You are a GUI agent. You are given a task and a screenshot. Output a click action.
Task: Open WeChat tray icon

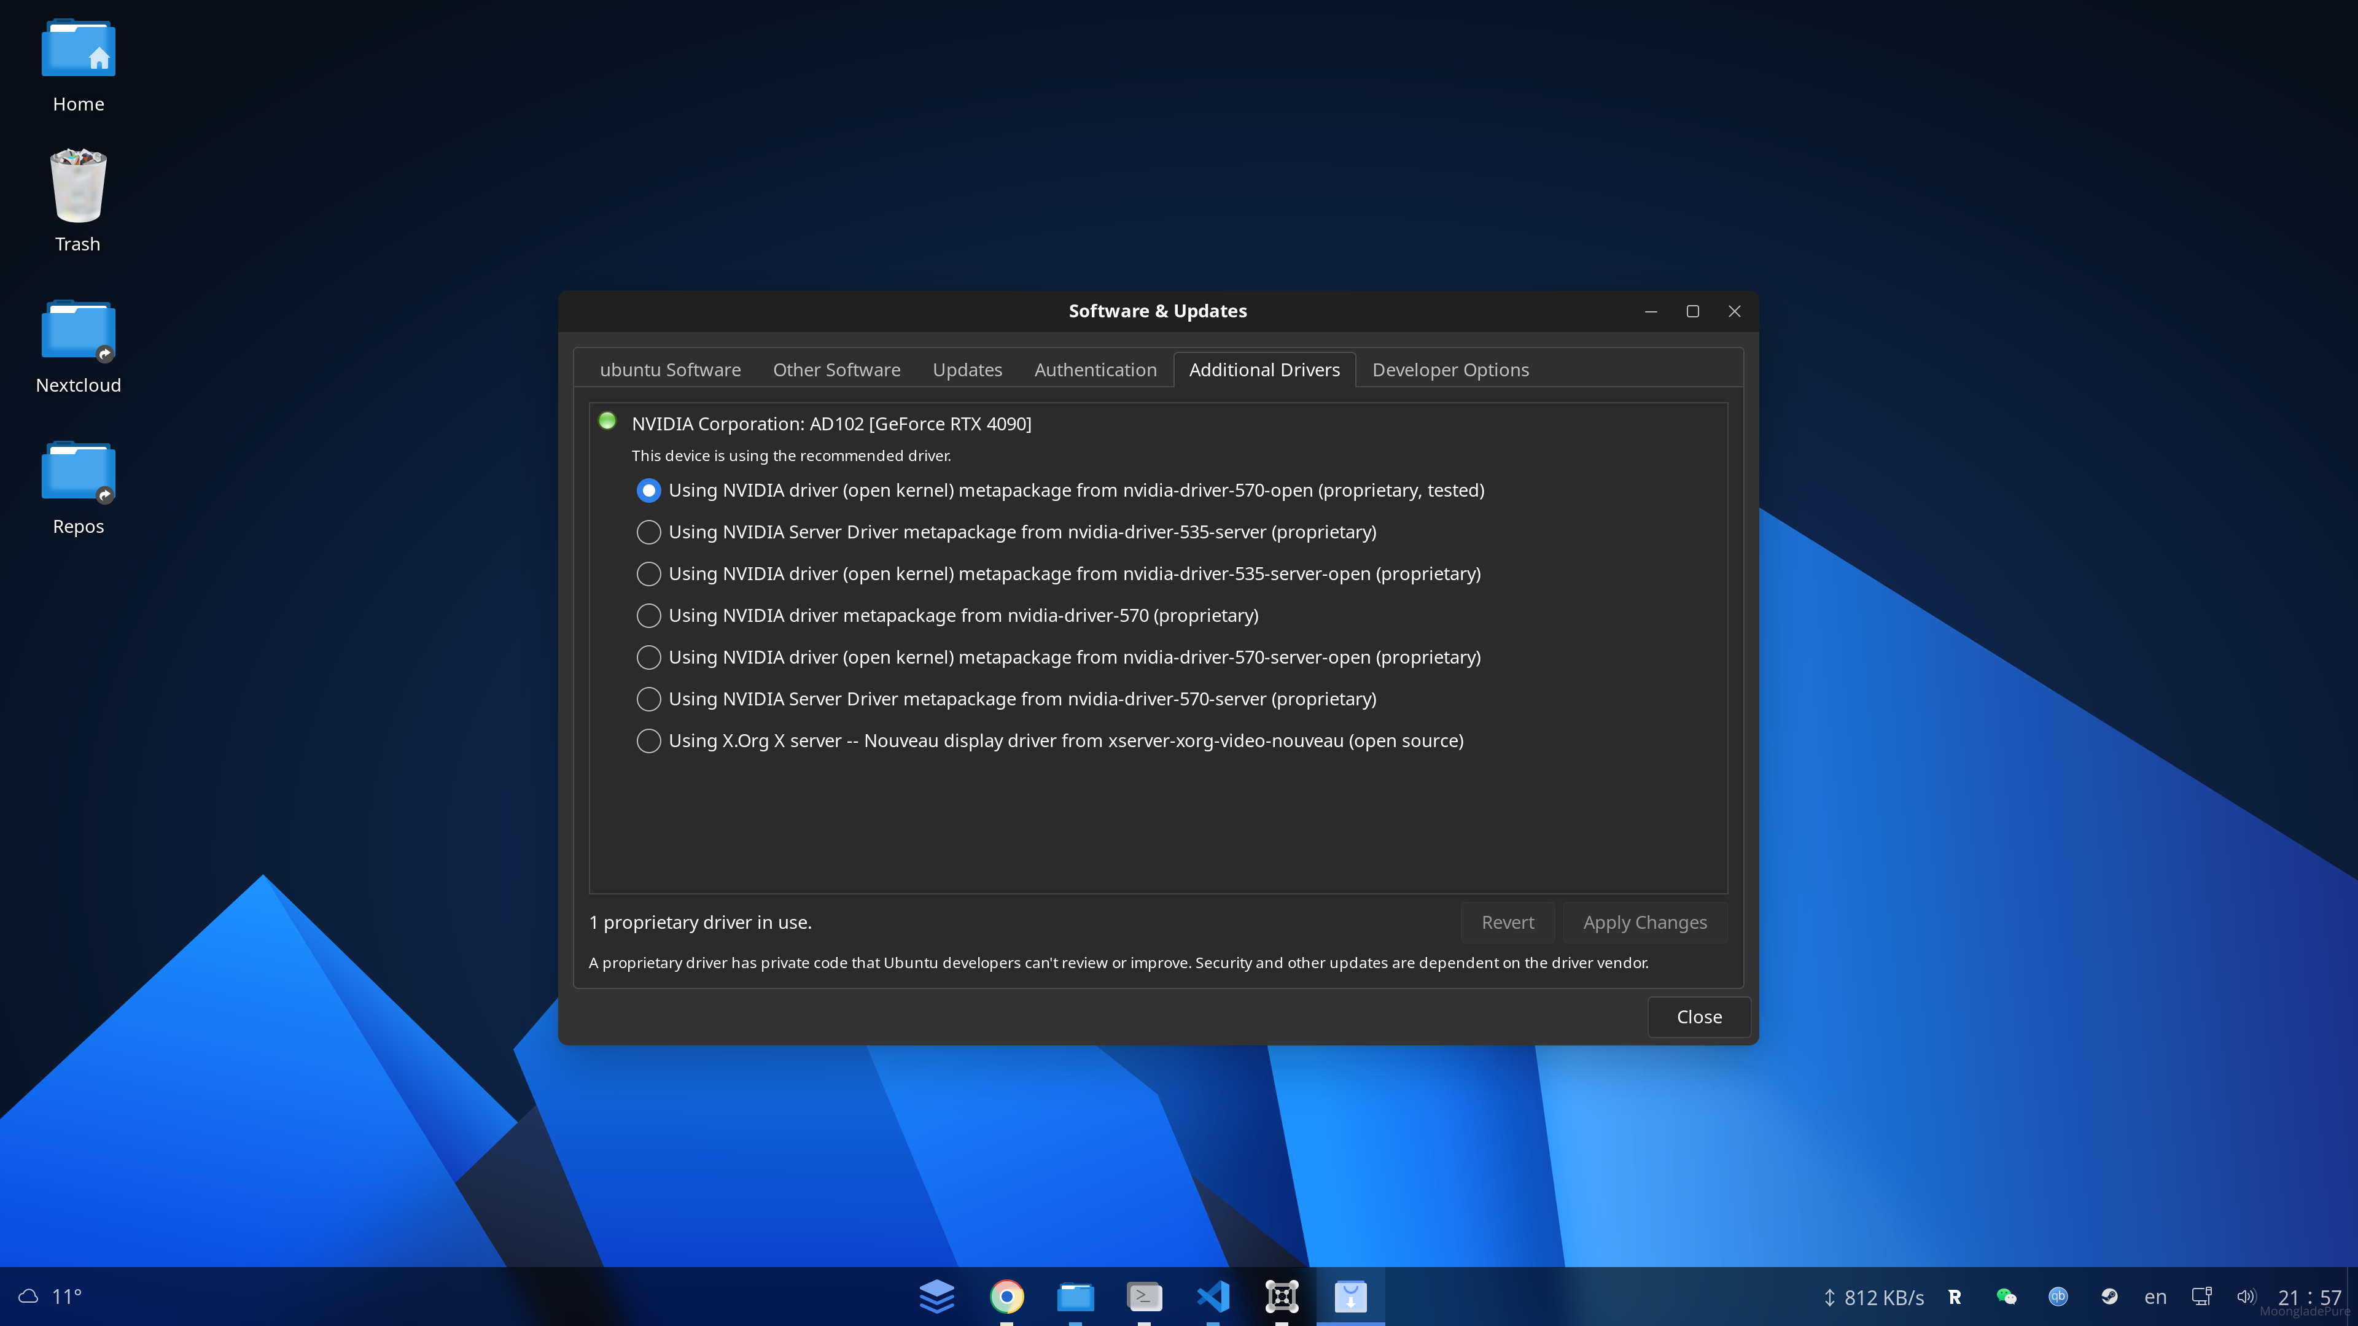tap(2006, 1296)
